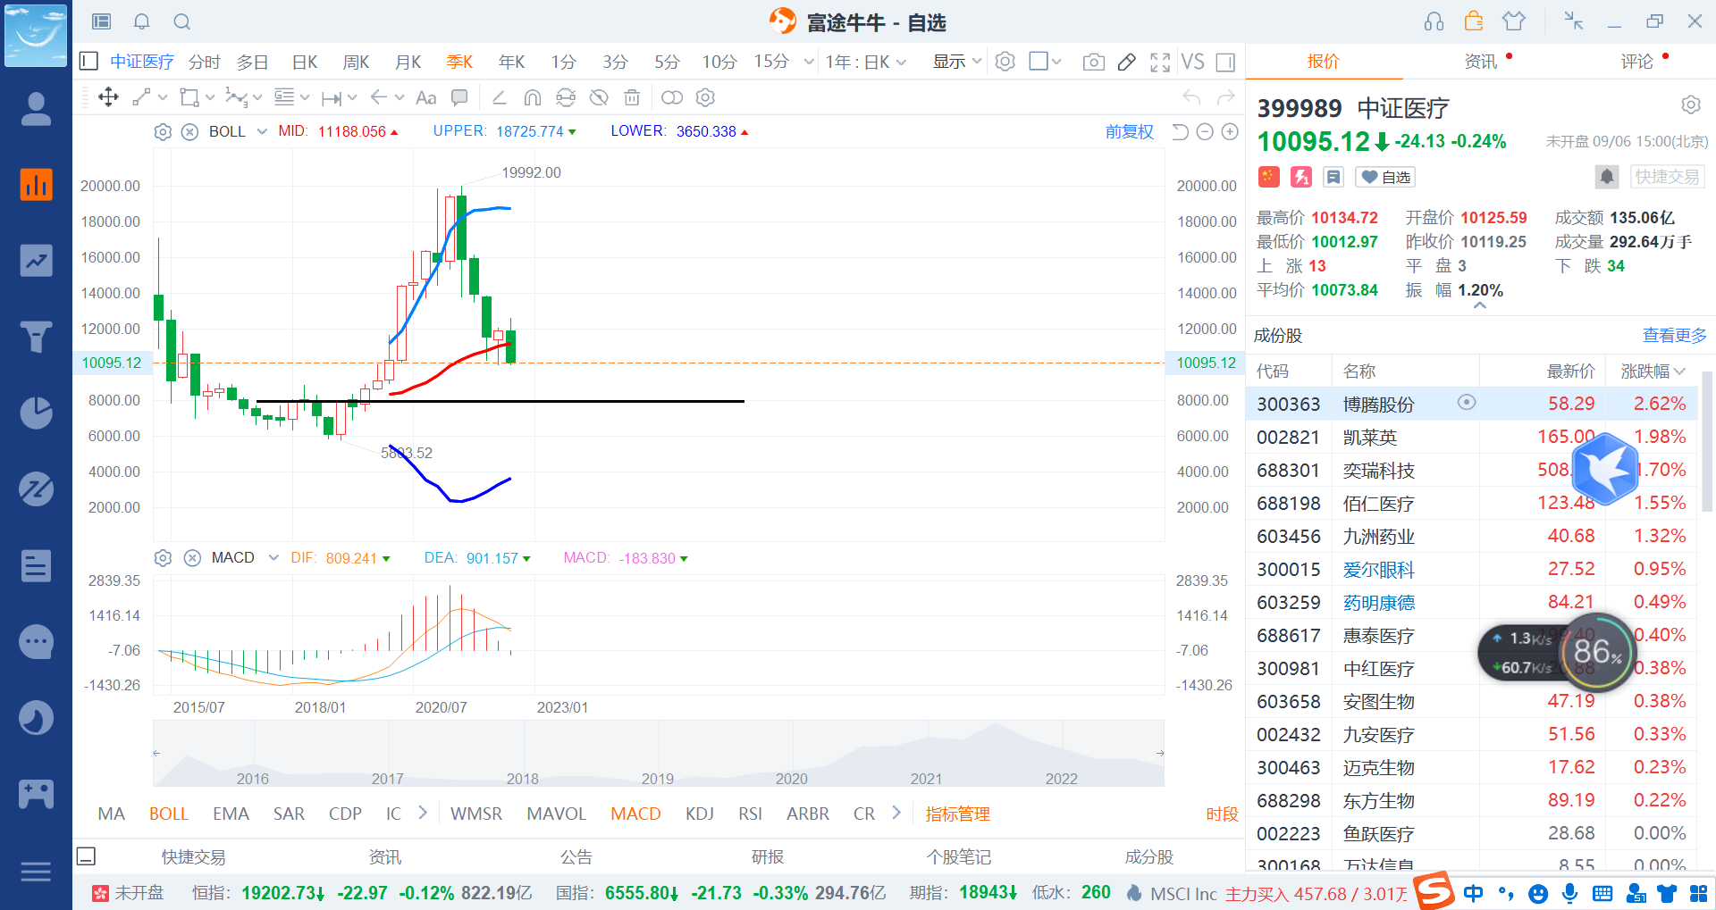Open drawing toolbar settings gear
Screen dimensions: 1716x910
coord(705,97)
